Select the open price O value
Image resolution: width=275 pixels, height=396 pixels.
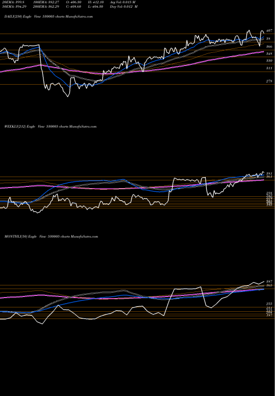click(74, 2)
